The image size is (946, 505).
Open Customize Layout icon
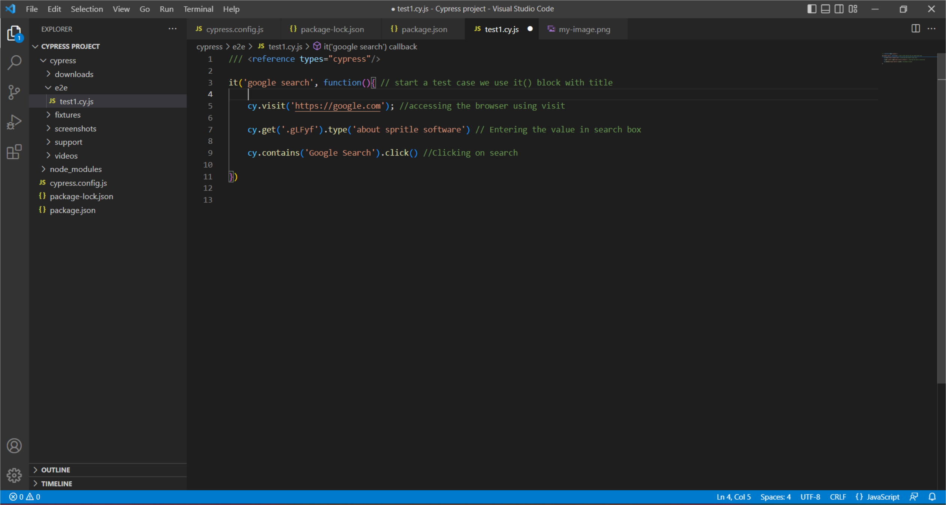(853, 9)
